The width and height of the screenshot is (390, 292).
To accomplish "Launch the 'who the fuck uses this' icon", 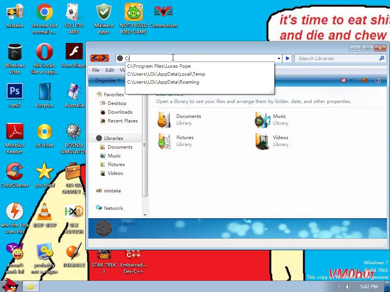I will coord(15,219).
